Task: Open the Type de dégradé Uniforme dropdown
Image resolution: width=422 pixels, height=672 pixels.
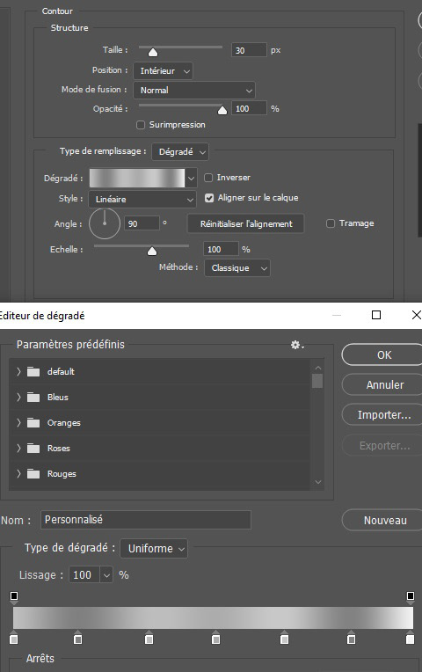Action: coord(154,549)
